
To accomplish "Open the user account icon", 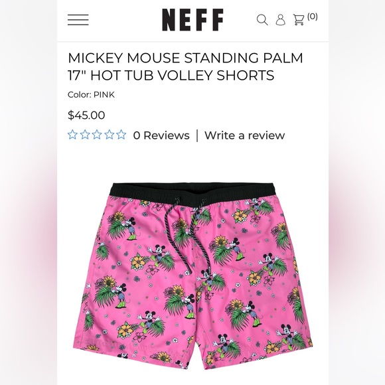I will coord(280,20).
